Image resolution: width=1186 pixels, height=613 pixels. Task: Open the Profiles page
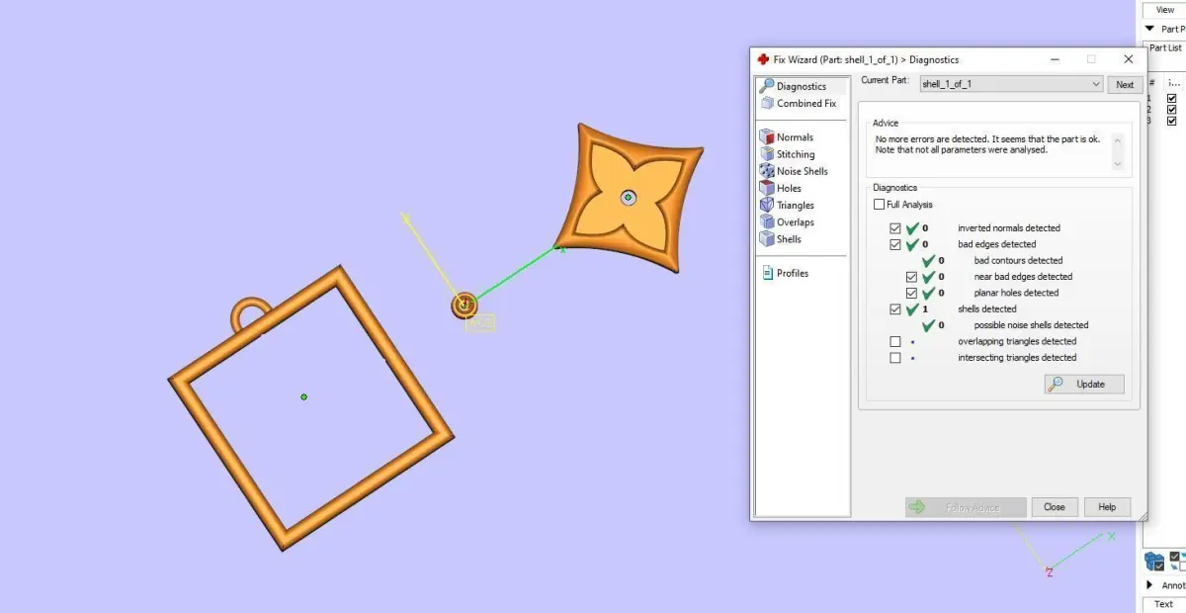pyautogui.click(x=785, y=273)
